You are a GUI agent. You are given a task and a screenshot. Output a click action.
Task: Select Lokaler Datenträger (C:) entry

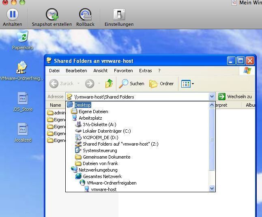(x=107, y=131)
